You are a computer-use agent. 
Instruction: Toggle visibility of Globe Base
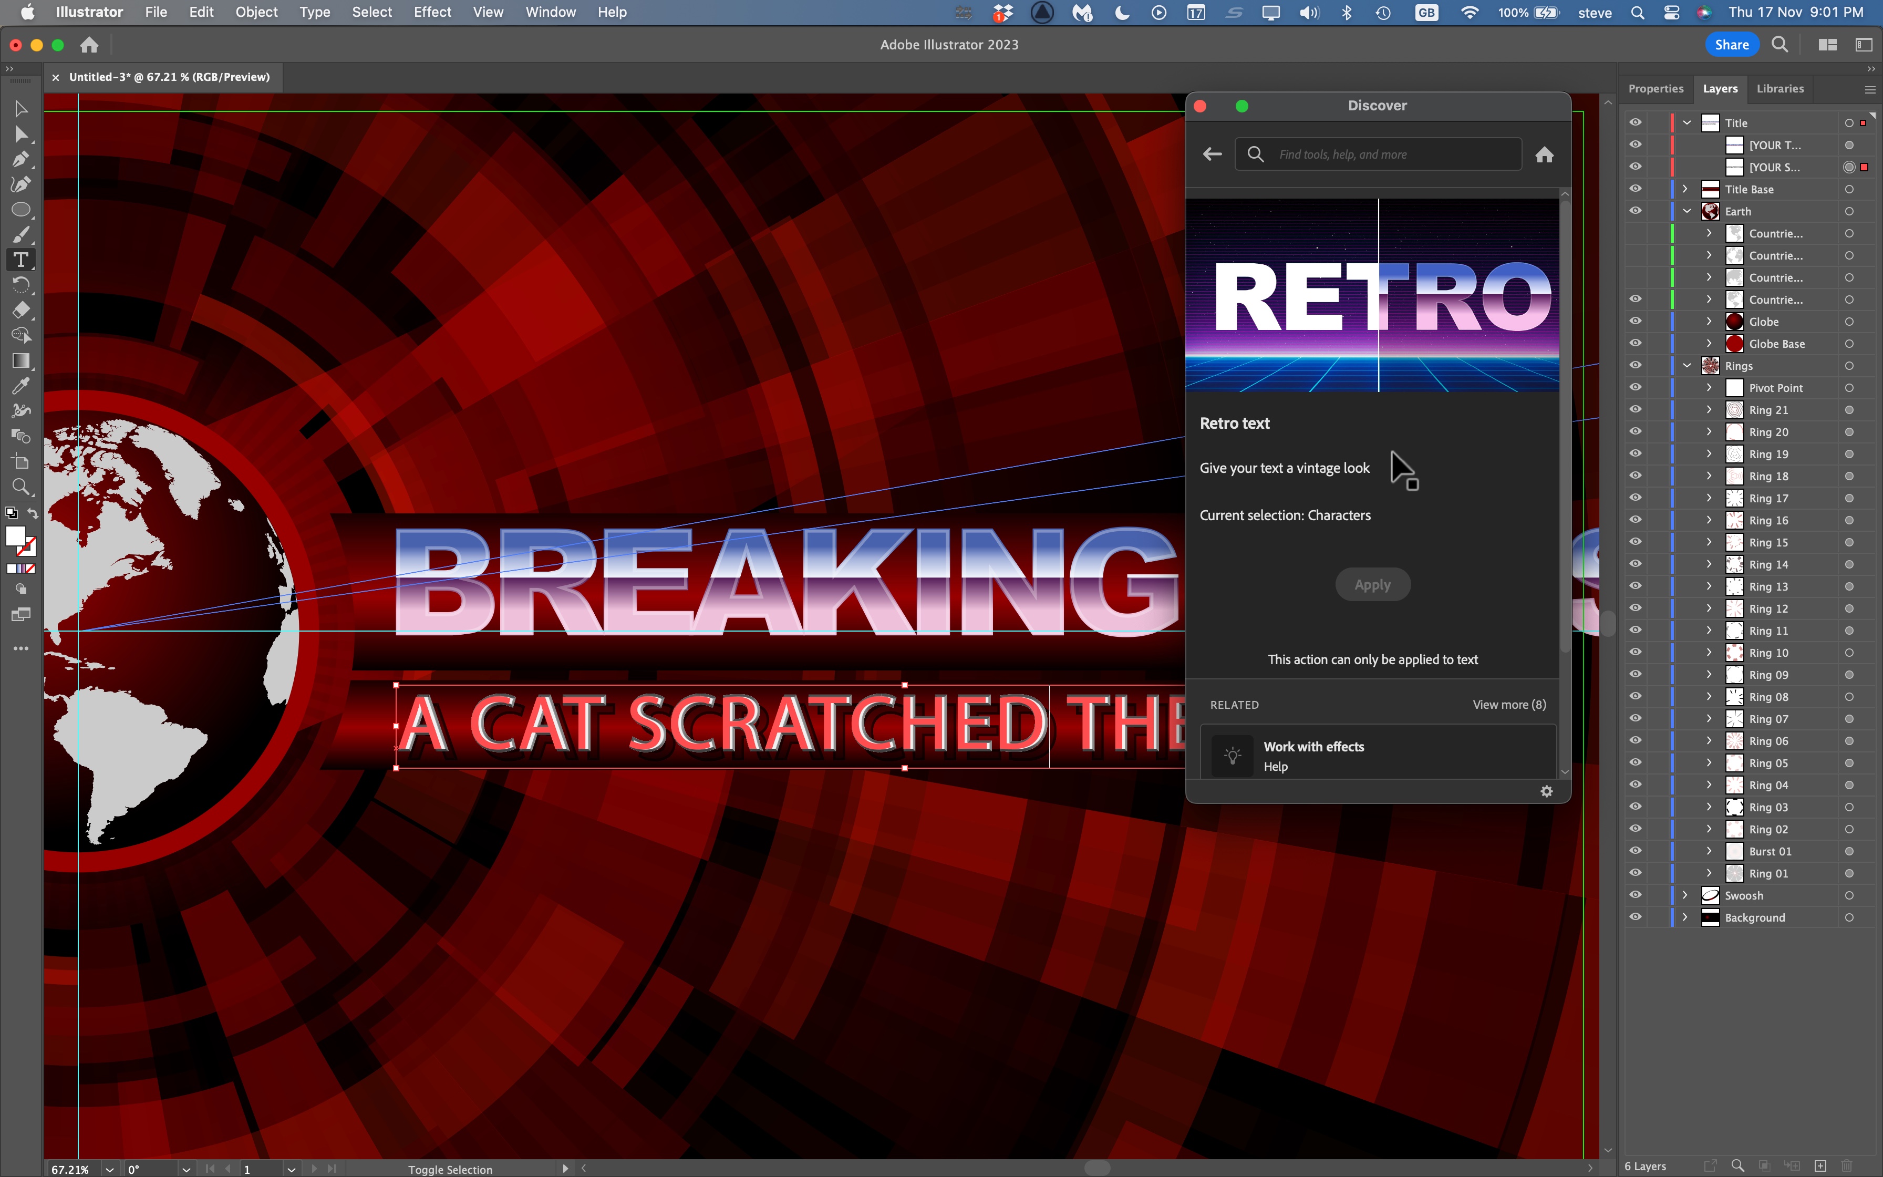tap(1636, 343)
